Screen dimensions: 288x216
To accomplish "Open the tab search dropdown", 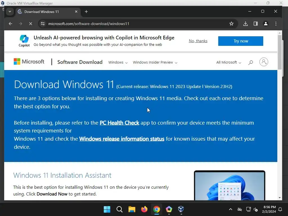I will tap(10, 12).
